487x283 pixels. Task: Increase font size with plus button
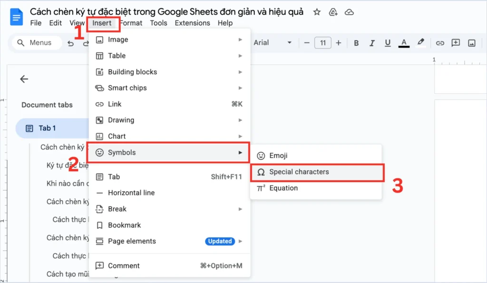[x=339, y=43]
